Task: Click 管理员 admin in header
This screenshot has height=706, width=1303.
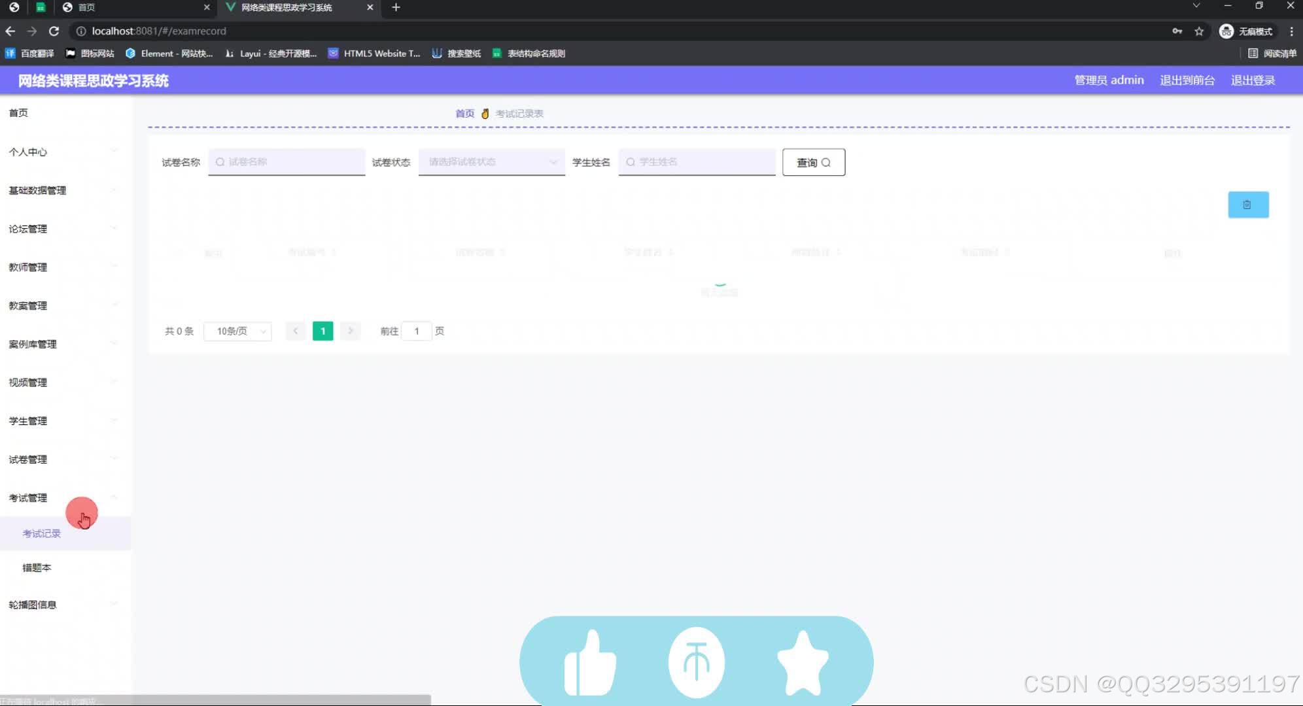Action: [x=1109, y=80]
